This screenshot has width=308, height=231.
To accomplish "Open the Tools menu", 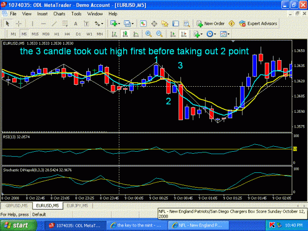I will [76, 14].
